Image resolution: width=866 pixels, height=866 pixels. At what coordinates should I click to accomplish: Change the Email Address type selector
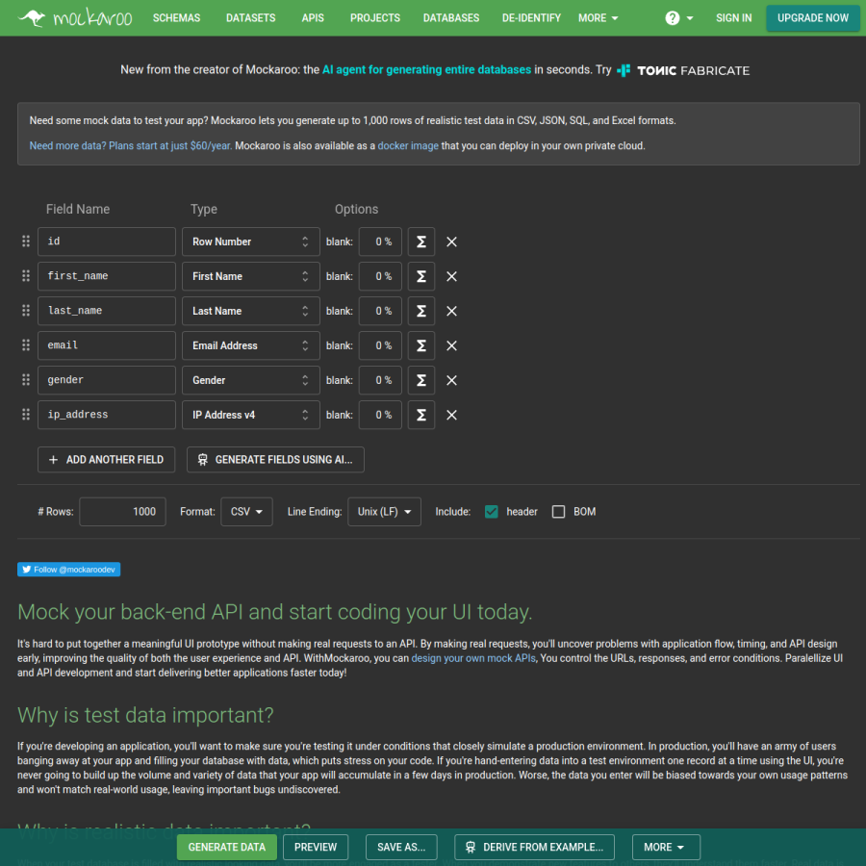251,345
